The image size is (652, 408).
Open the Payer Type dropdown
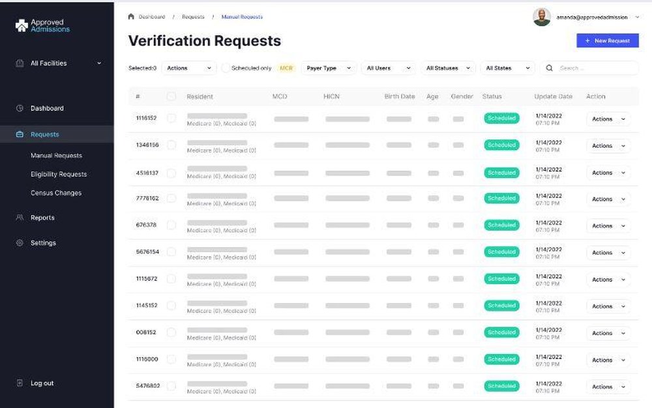[329, 68]
